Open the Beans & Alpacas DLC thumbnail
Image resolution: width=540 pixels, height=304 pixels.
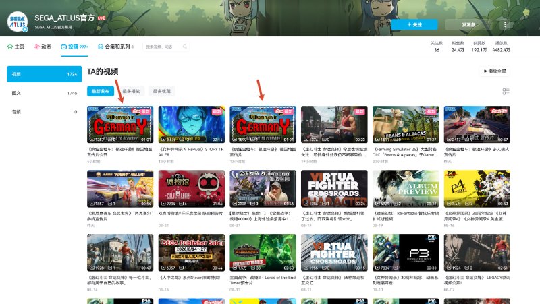406,124
